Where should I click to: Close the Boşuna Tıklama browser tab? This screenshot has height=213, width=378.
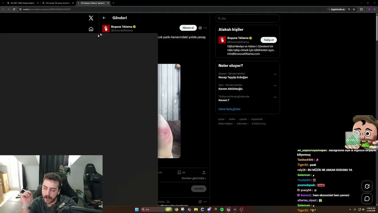tap(108, 3)
